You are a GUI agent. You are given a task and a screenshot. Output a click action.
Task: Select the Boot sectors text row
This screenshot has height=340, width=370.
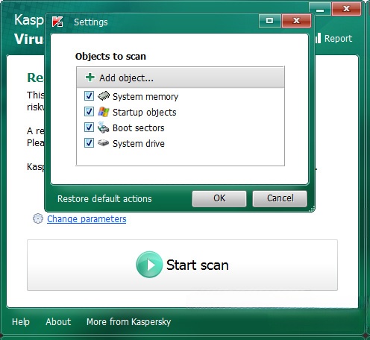point(139,128)
